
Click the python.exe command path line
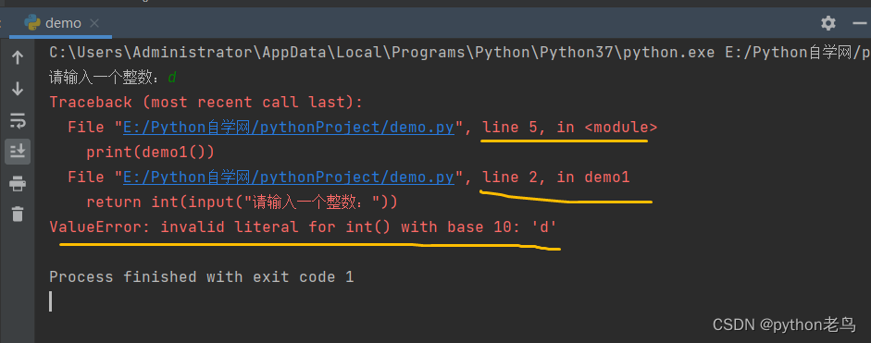click(x=460, y=53)
